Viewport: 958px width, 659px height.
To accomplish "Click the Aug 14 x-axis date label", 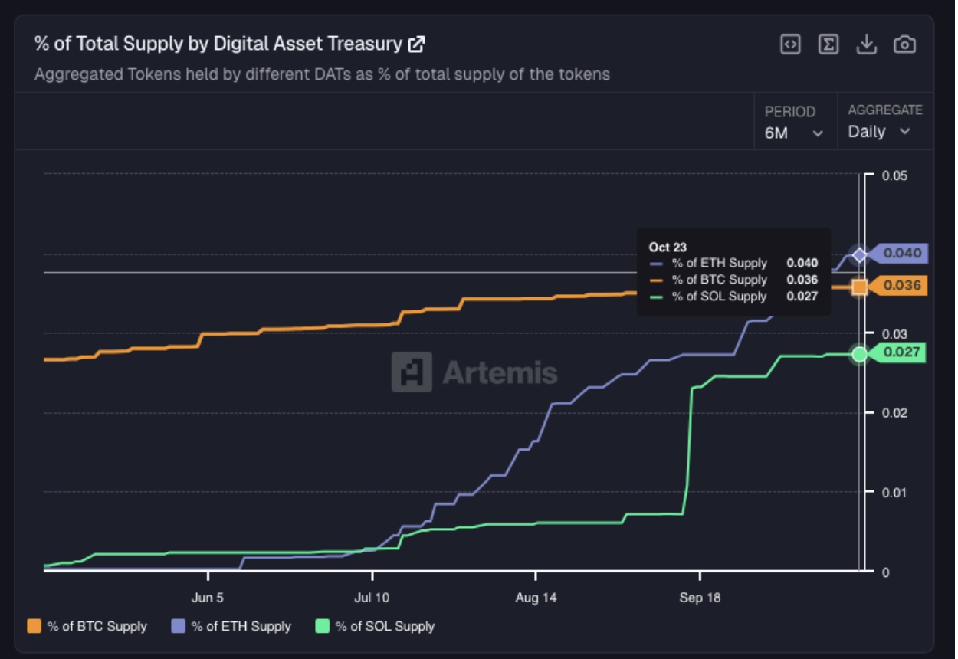I will (536, 598).
